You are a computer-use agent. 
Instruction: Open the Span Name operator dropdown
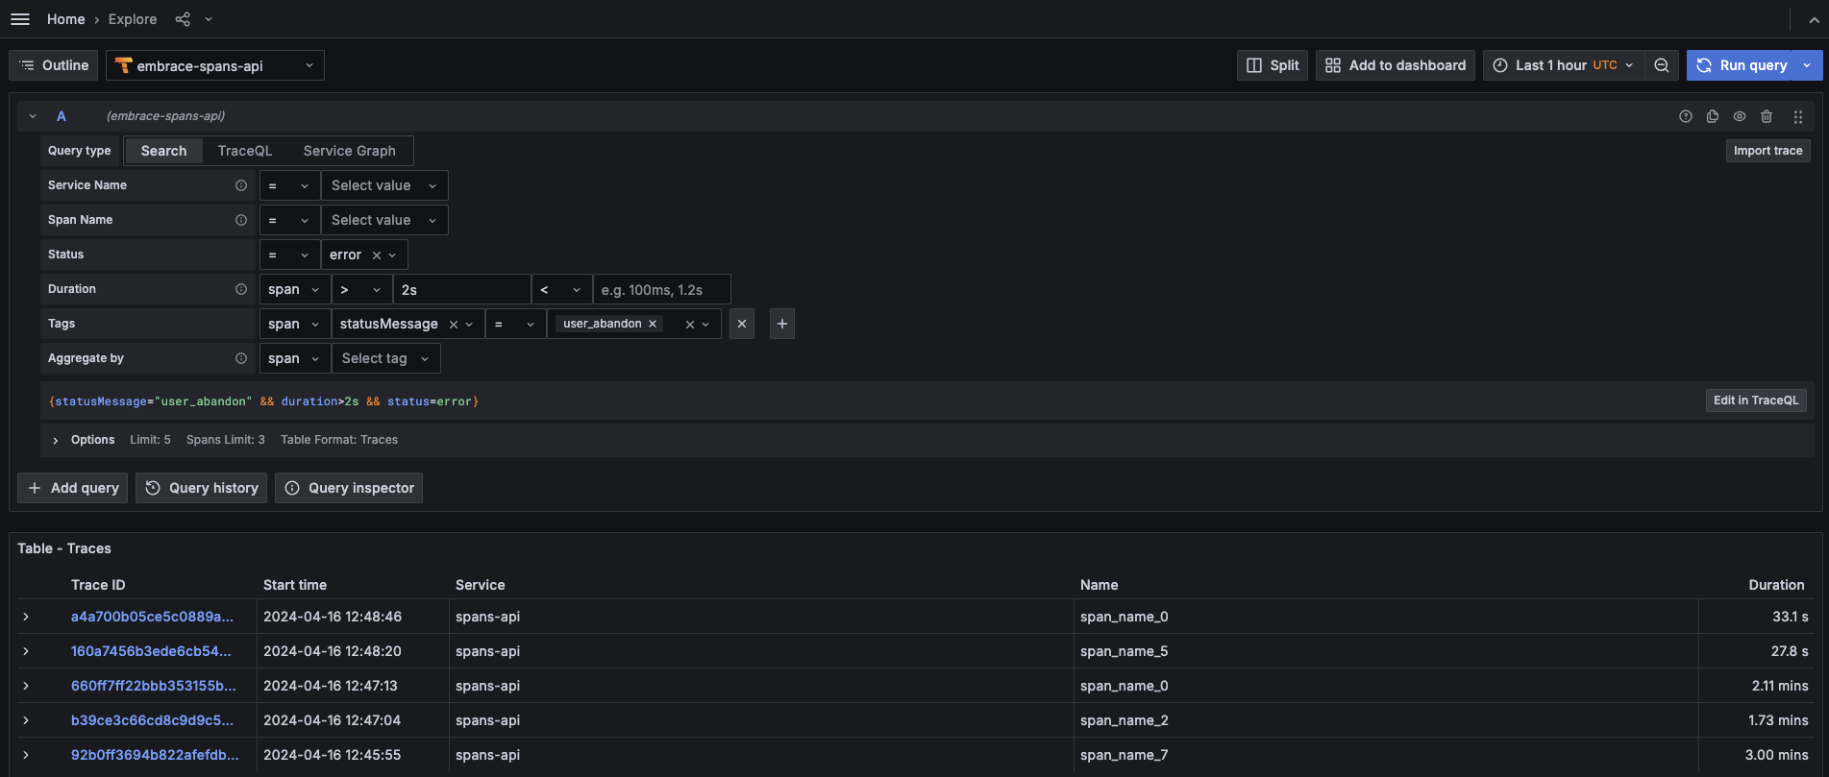click(x=289, y=220)
